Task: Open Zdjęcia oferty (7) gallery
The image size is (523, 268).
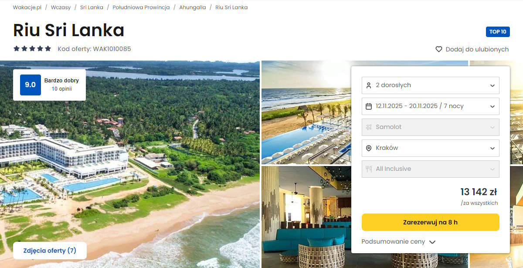Action: coord(50,251)
